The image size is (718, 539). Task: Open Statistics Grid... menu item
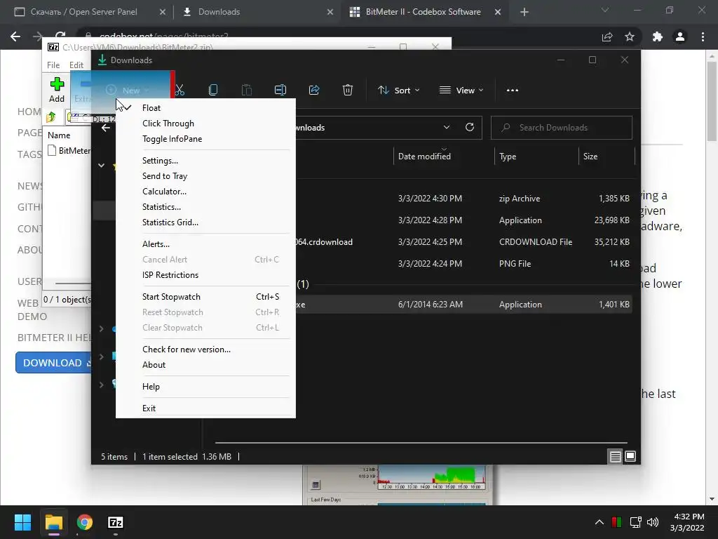pos(205,222)
